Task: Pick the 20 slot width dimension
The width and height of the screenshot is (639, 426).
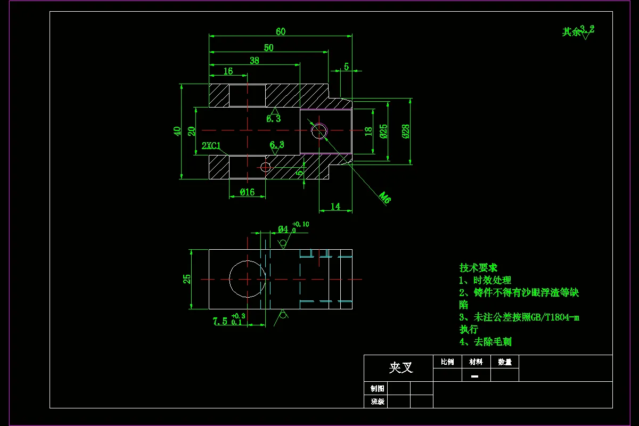Action: [192, 130]
